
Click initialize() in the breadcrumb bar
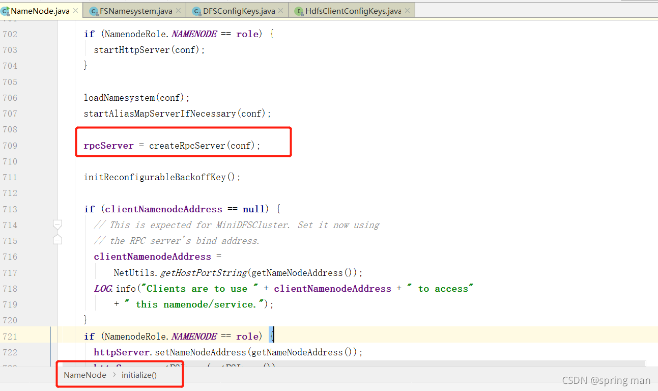139,375
